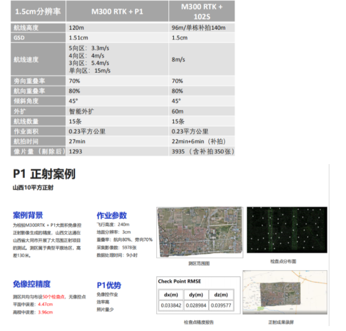Click the Check Point RMSE table image
The image size is (346, 331).
[198, 295]
